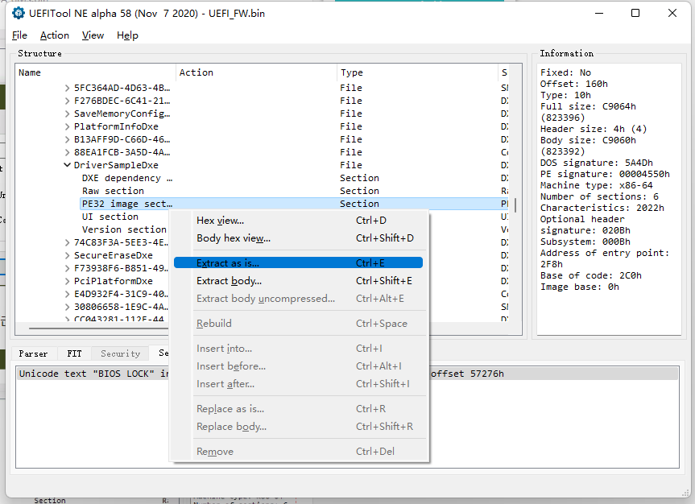Maximize the UEFITool window
695x504 pixels.
tap(635, 14)
